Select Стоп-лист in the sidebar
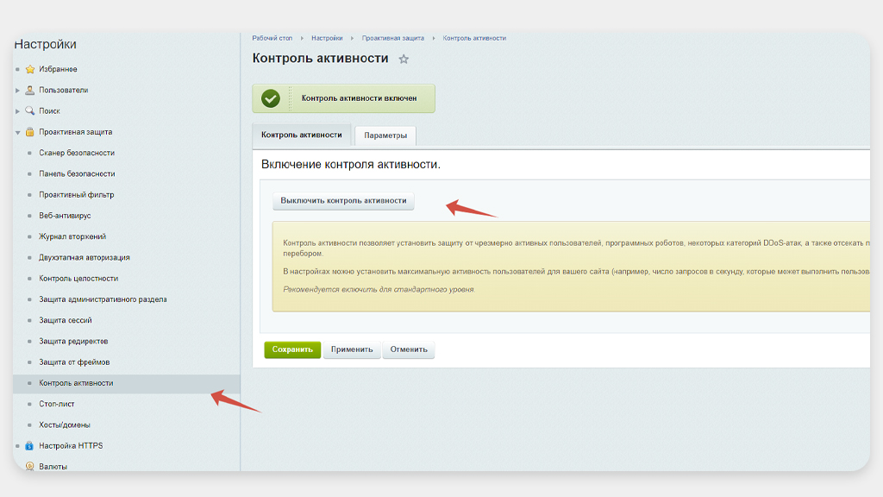883x497 pixels. 57,404
